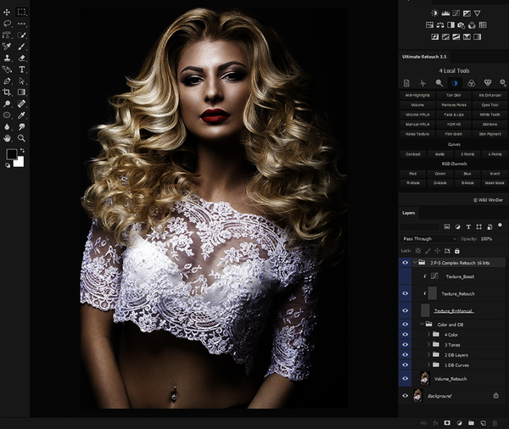Click the Contrast curves button
This screenshot has height=429, width=509.
413,154
